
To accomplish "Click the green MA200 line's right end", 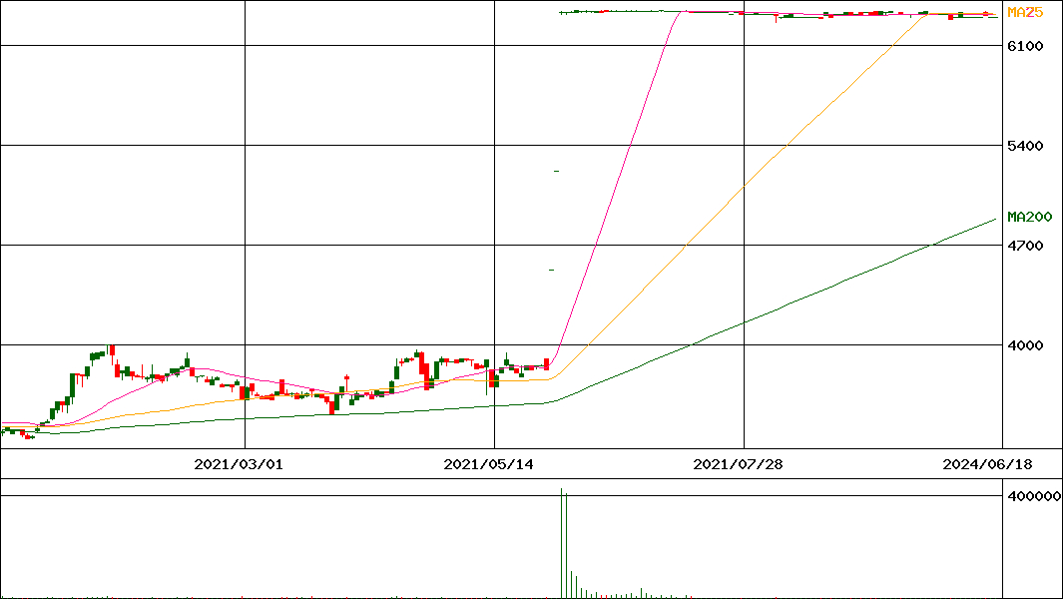I will (x=993, y=220).
